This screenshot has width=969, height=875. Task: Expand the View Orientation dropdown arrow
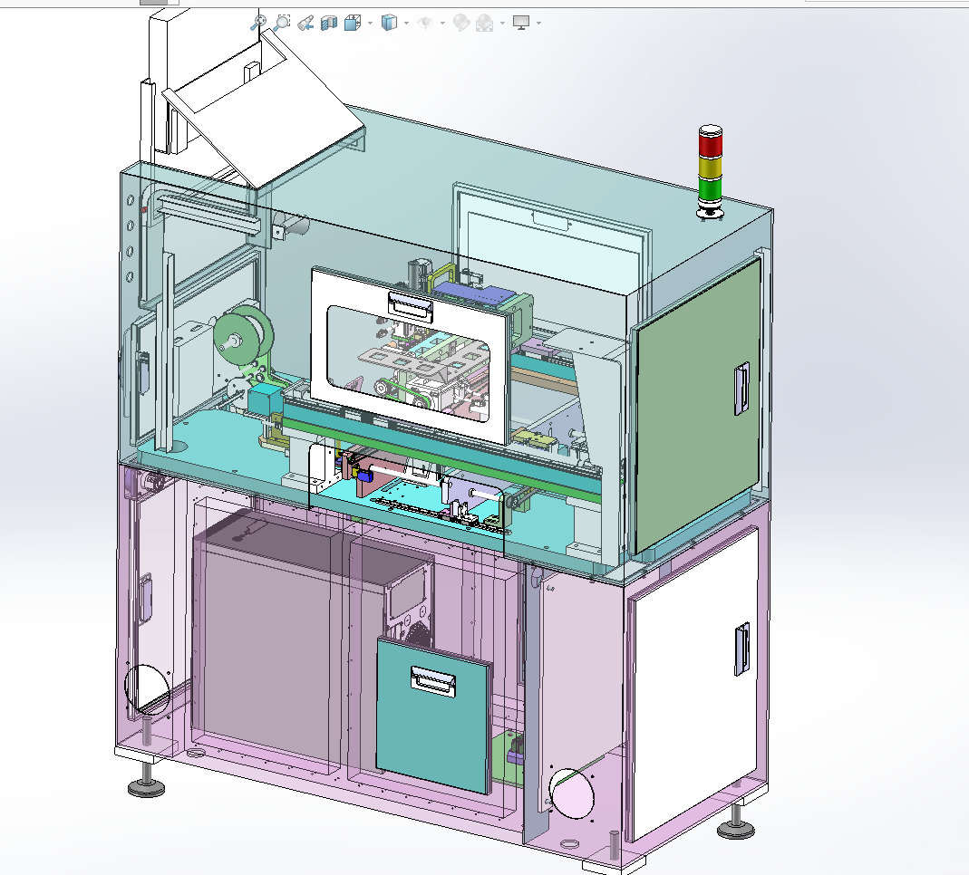(x=370, y=24)
